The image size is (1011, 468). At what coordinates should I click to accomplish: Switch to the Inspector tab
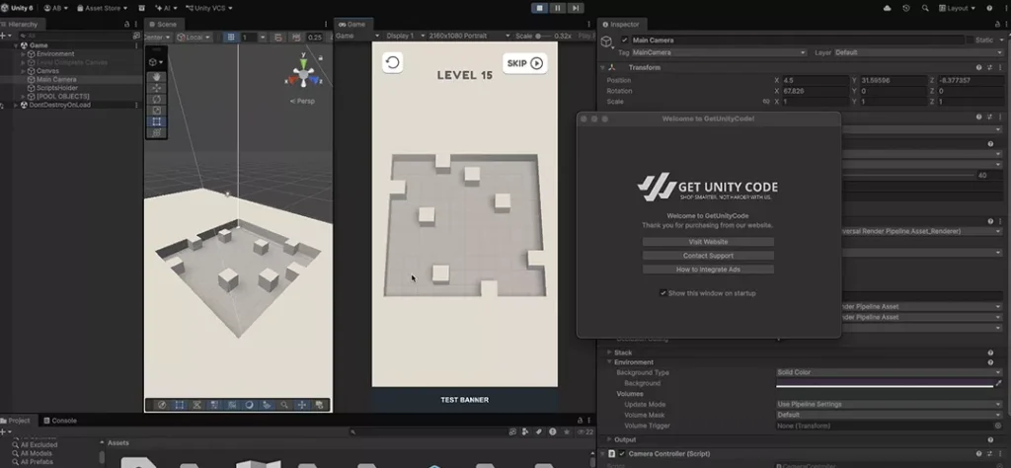(620, 24)
